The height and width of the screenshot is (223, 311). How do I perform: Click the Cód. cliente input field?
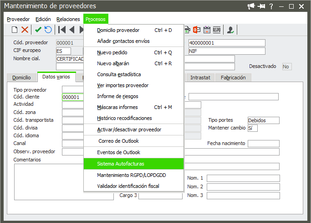(73, 97)
